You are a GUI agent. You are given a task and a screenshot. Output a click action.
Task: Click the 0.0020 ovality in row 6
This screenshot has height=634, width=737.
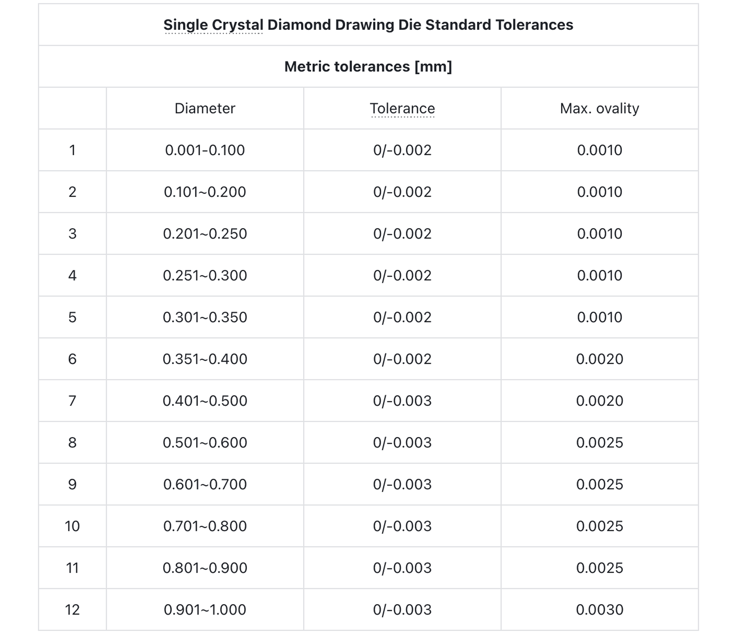599,359
